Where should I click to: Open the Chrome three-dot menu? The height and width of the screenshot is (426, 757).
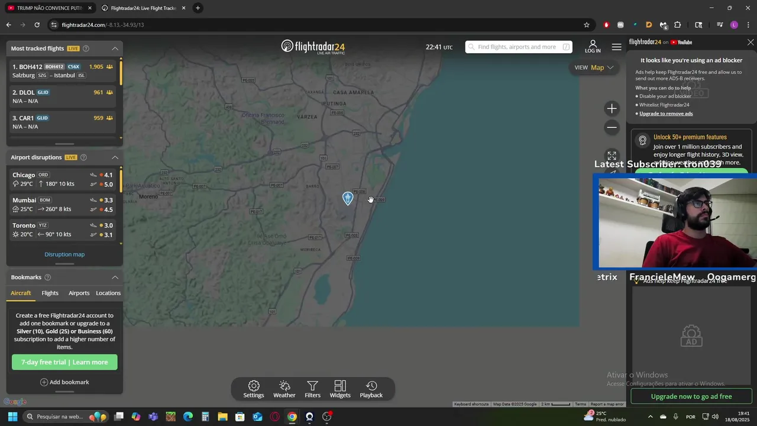tap(748, 25)
